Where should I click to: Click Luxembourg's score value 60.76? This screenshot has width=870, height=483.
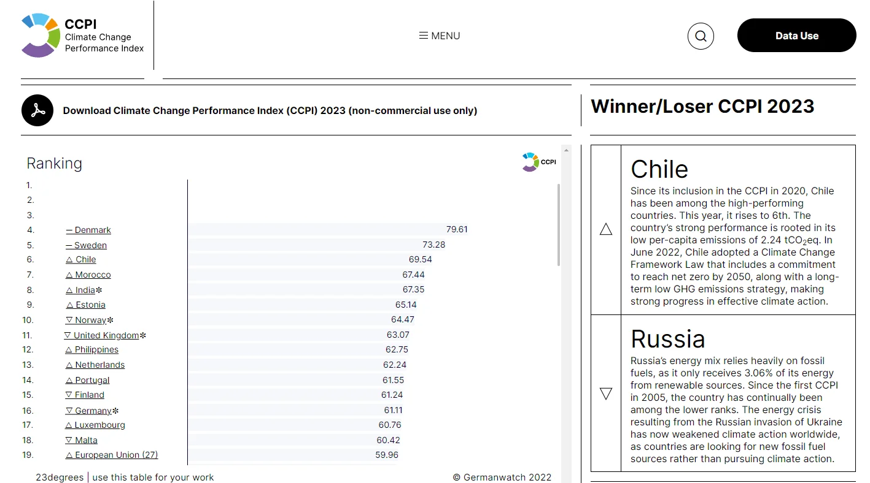coord(390,425)
